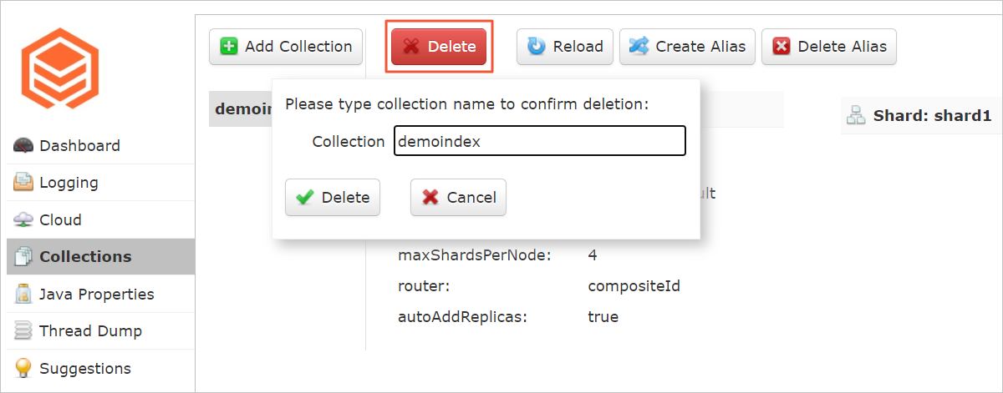Click the red Delete toolbar button

439,47
